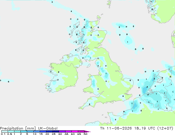Click the '0.1' legend scale label
175x135 pixels.
[x=3, y=134]
